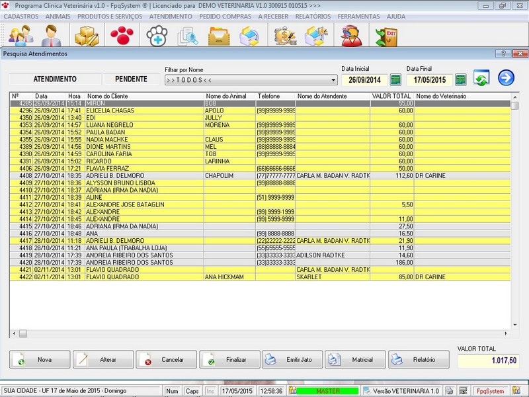Screen dimensions: 529x397
Task: Click the horizontal scrollbar right arrow
Action: pyautogui.click(x=506, y=333)
